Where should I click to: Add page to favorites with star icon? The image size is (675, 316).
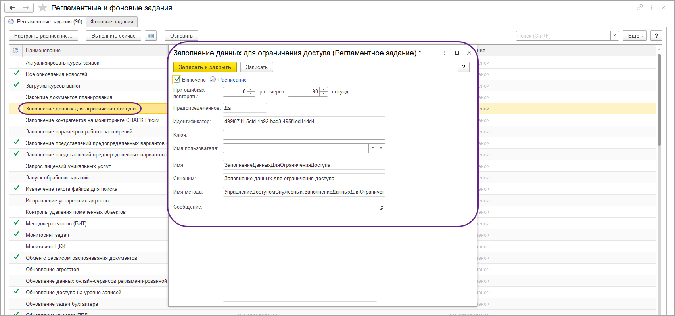42,8
